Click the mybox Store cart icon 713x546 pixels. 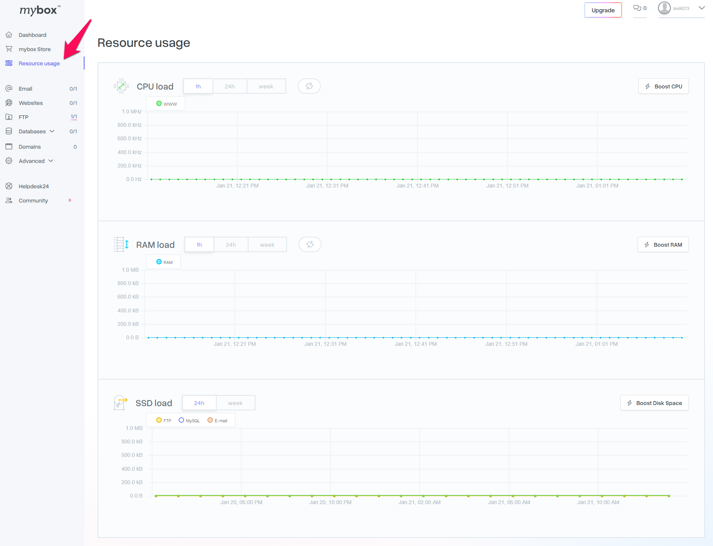coord(9,49)
